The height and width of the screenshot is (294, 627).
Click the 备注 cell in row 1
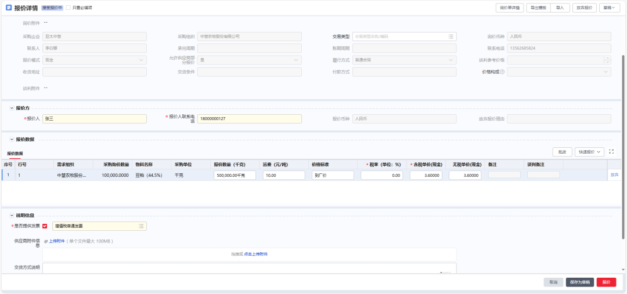[505, 175]
